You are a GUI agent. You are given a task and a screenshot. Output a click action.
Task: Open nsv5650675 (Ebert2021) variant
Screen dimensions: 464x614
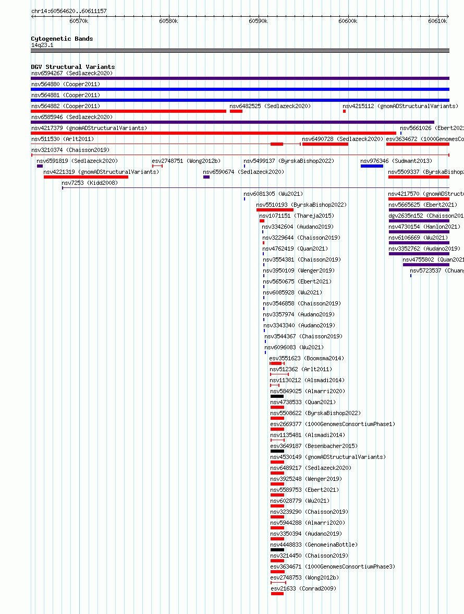297,281
